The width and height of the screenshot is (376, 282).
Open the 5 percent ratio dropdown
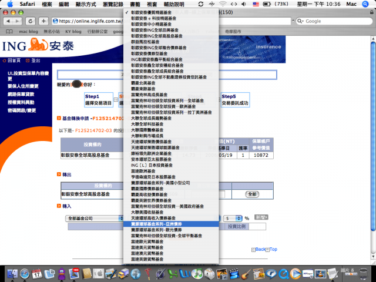pos(233,218)
